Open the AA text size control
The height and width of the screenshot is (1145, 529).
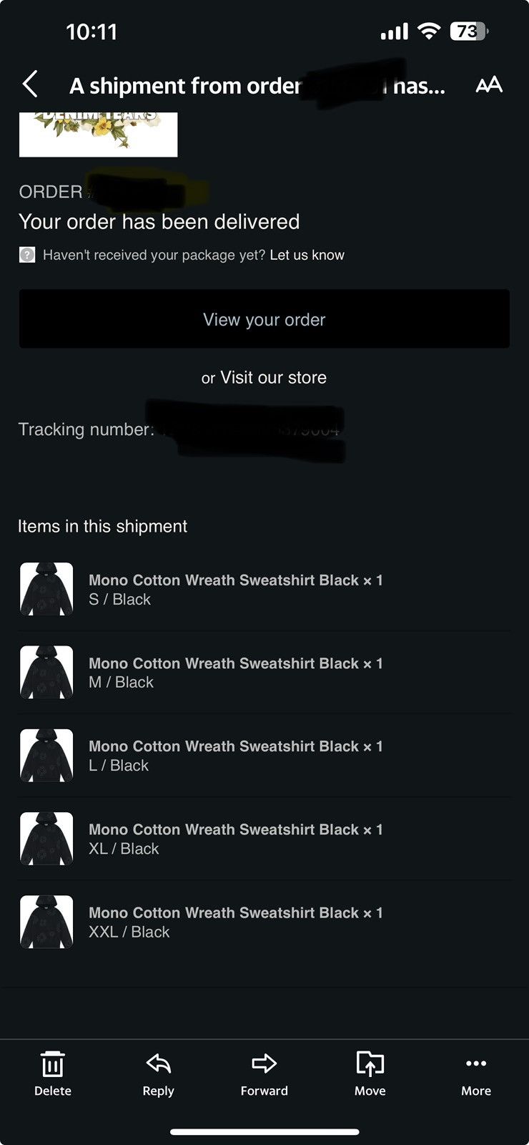coord(489,85)
